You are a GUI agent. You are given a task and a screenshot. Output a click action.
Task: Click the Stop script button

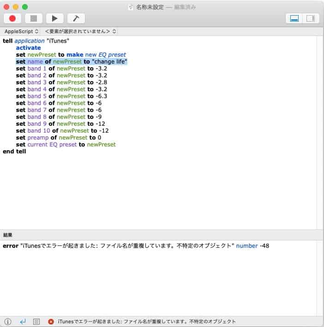[x=34, y=18]
